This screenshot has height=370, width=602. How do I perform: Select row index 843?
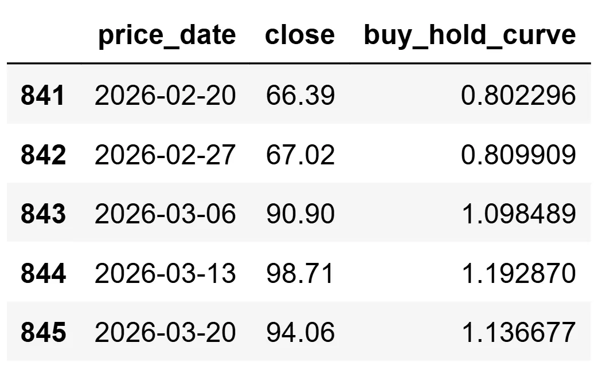(43, 214)
